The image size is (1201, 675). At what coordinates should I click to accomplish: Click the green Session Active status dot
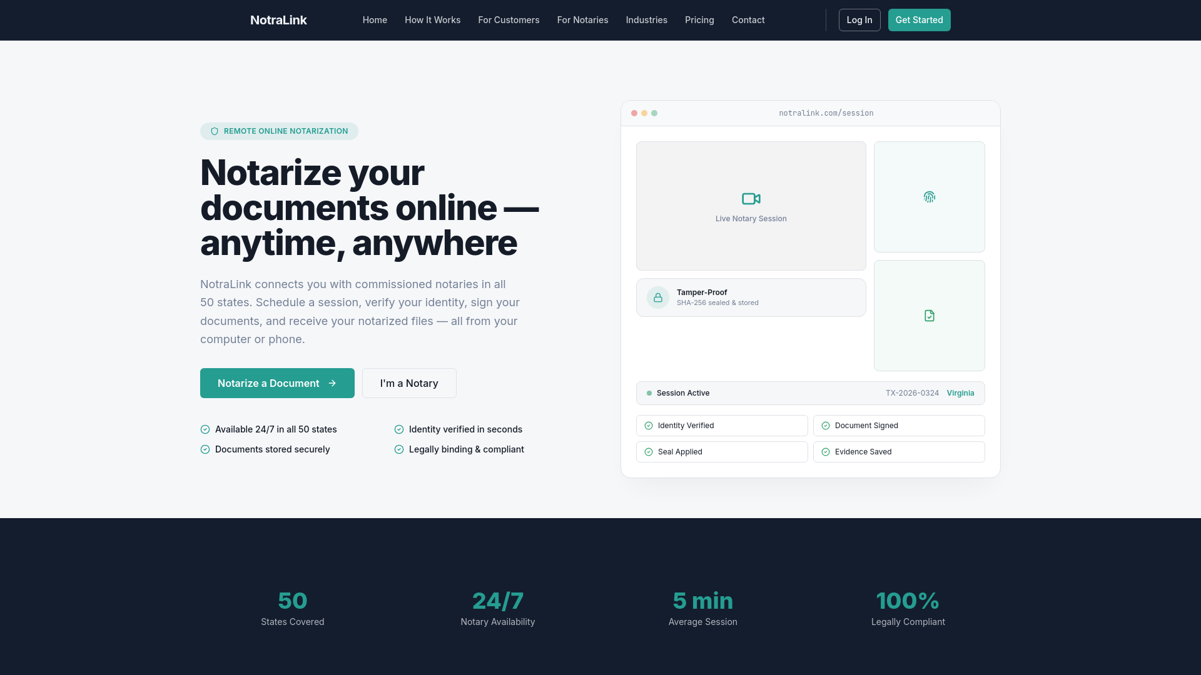tap(649, 393)
